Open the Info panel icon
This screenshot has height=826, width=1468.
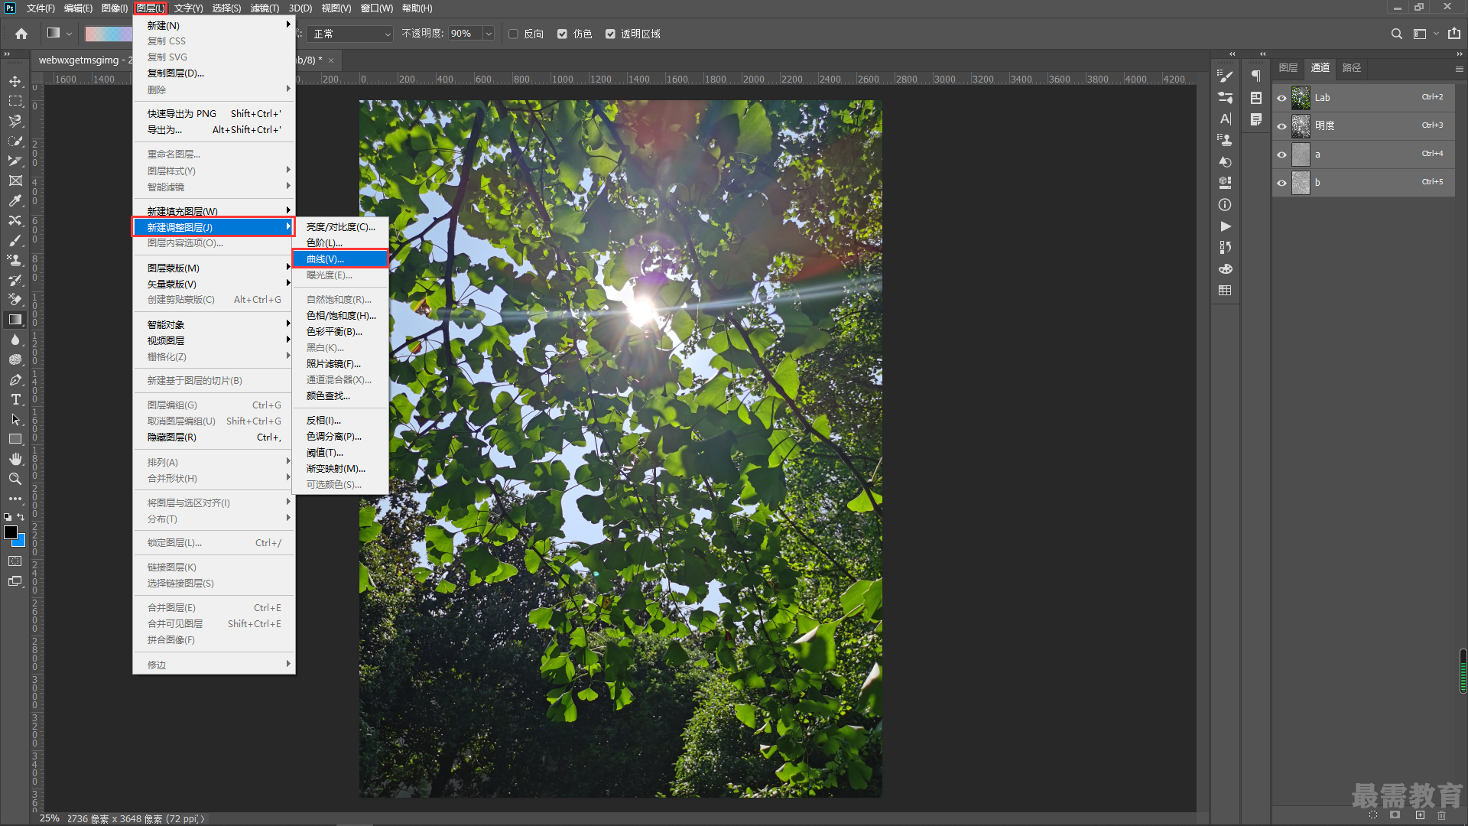(1225, 205)
